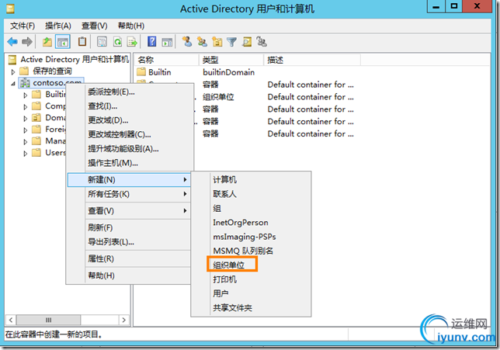Click the tree pane scrollbar left arrow
This screenshot has height=350, width=500.
pyautogui.click(x=11, y=320)
